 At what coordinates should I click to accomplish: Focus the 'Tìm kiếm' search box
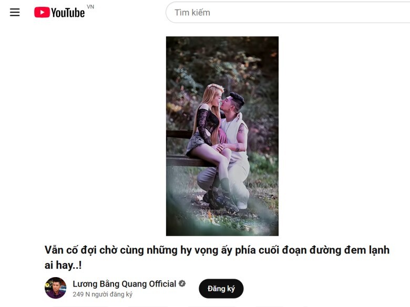pos(288,13)
